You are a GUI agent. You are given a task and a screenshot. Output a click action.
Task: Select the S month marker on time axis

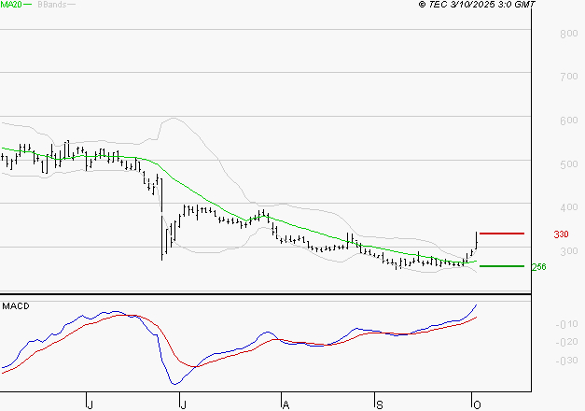(379, 404)
